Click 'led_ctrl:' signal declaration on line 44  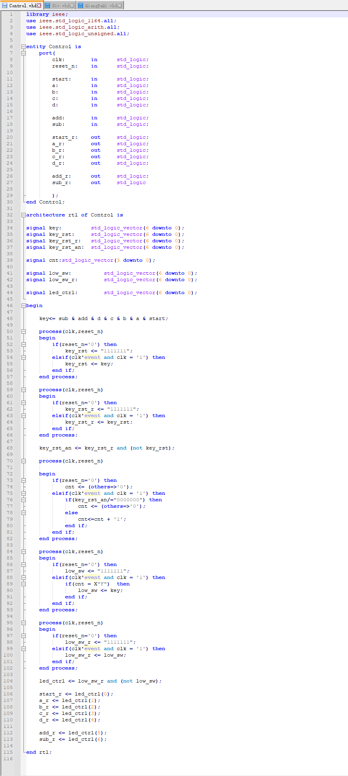63,293
